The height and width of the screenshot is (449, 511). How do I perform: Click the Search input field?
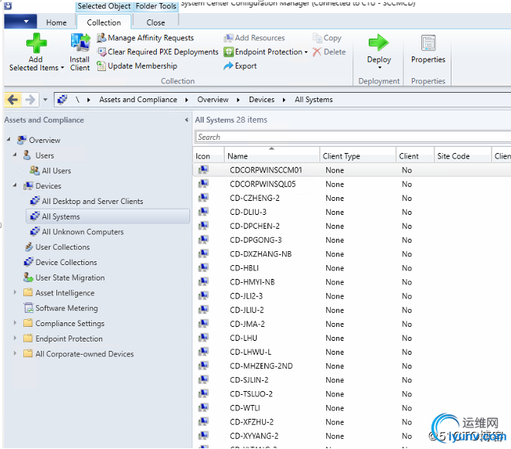[x=352, y=137]
